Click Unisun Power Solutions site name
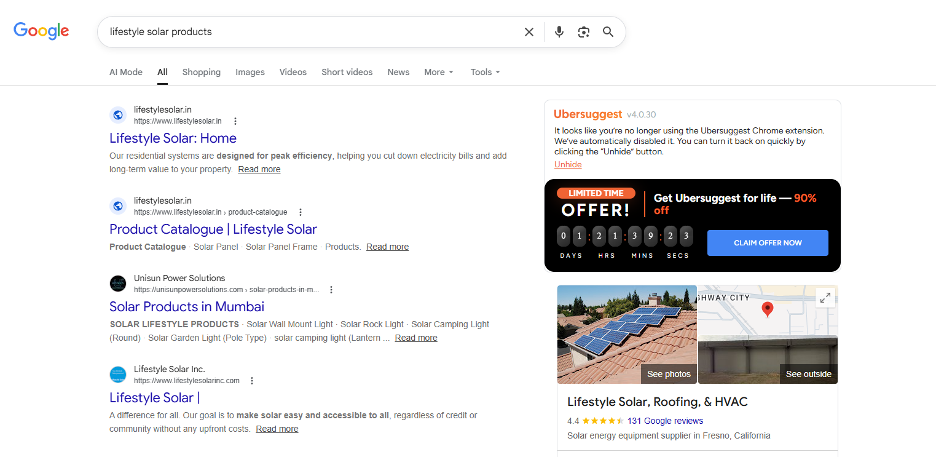 point(179,278)
